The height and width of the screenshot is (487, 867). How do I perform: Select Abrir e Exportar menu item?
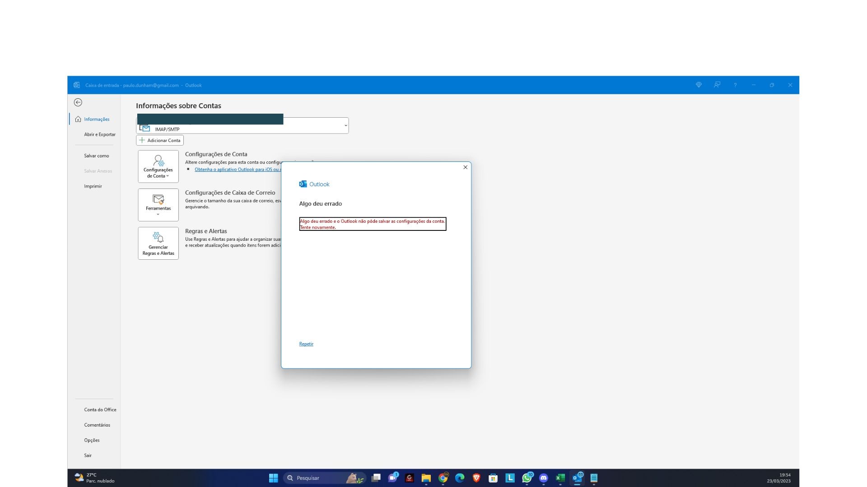click(x=99, y=134)
